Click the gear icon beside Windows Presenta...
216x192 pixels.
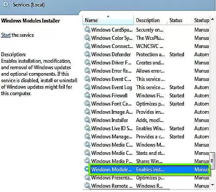(x=87, y=177)
